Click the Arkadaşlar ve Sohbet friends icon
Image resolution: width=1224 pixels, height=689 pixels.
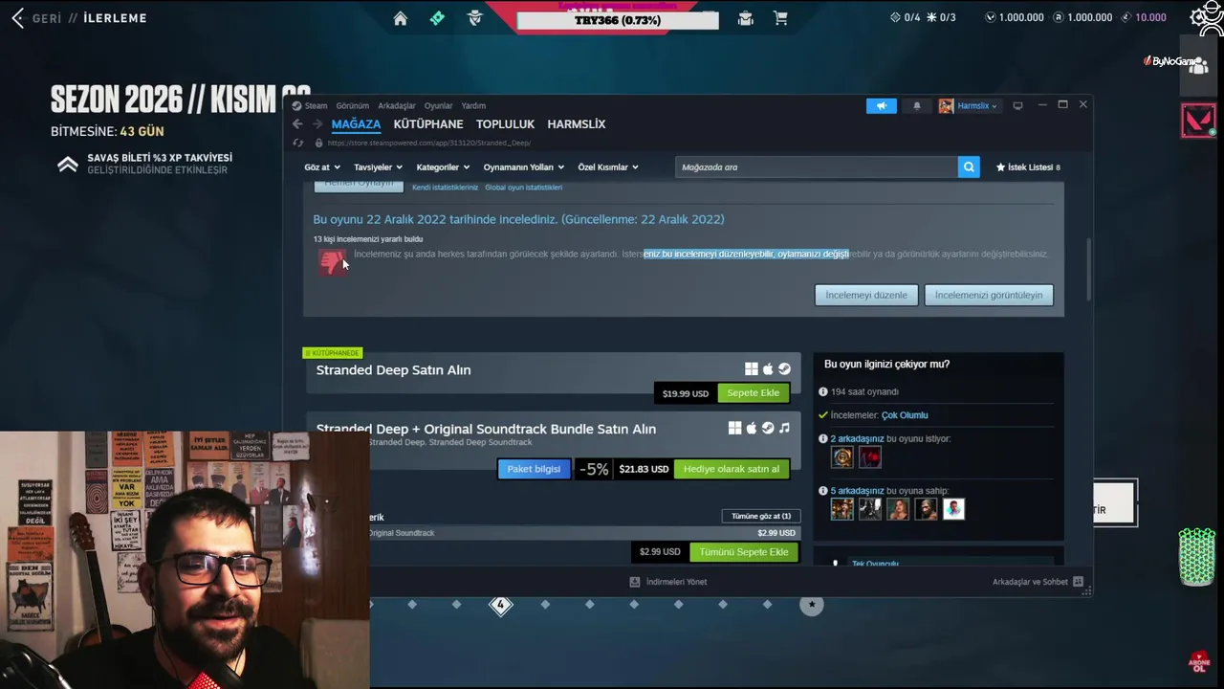[x=1078, y=582]
